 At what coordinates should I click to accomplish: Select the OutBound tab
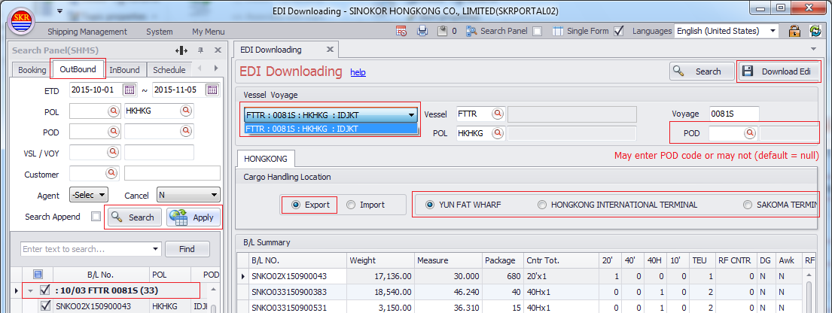[78, 69]
